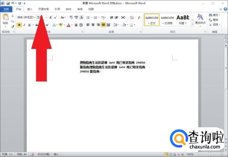Click the Clear Formatting eraser icon
Viewport: 228px width, 157px height.
tap(71, 17)
